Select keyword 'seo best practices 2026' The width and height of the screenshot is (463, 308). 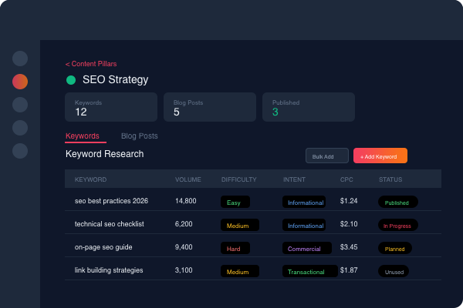click(111, 201)
